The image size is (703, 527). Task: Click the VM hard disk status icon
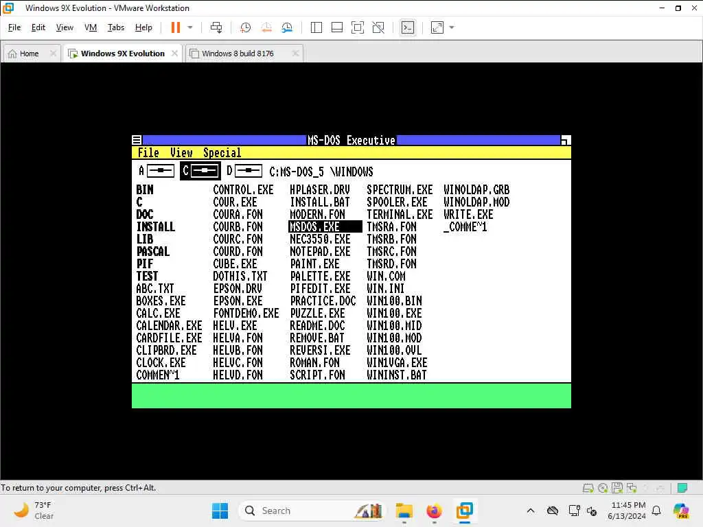click(x=588, y=488)
